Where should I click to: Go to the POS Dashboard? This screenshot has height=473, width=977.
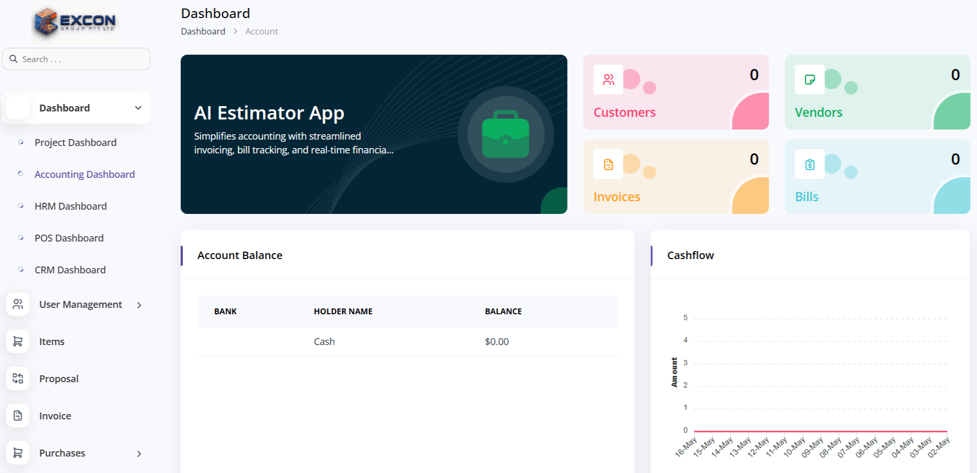tap(69, 238)
